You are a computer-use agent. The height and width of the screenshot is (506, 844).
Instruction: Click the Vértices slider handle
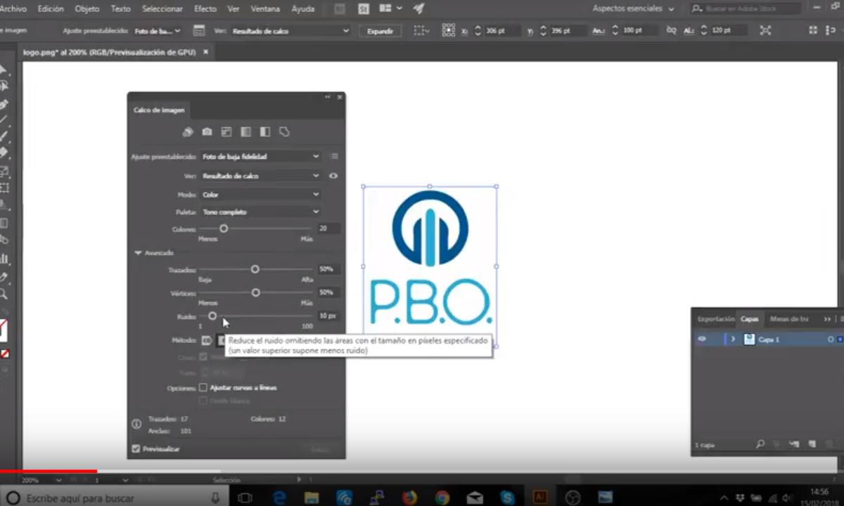255,292
